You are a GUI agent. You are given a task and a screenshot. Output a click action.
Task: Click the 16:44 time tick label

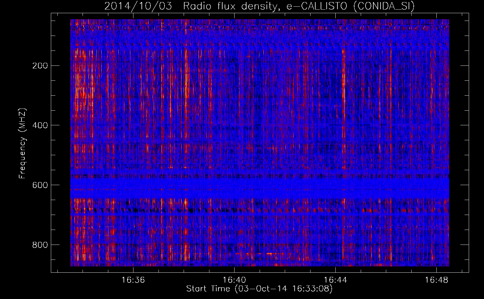pos(336,280)
